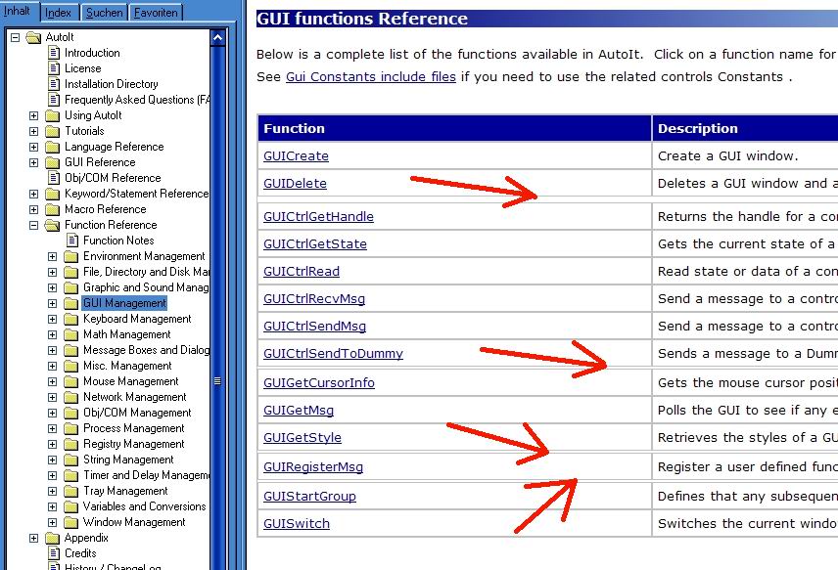This screenshot has width=838, height=570.
Task: Expand Keyword/Statement Reference node
Action: 33,194
